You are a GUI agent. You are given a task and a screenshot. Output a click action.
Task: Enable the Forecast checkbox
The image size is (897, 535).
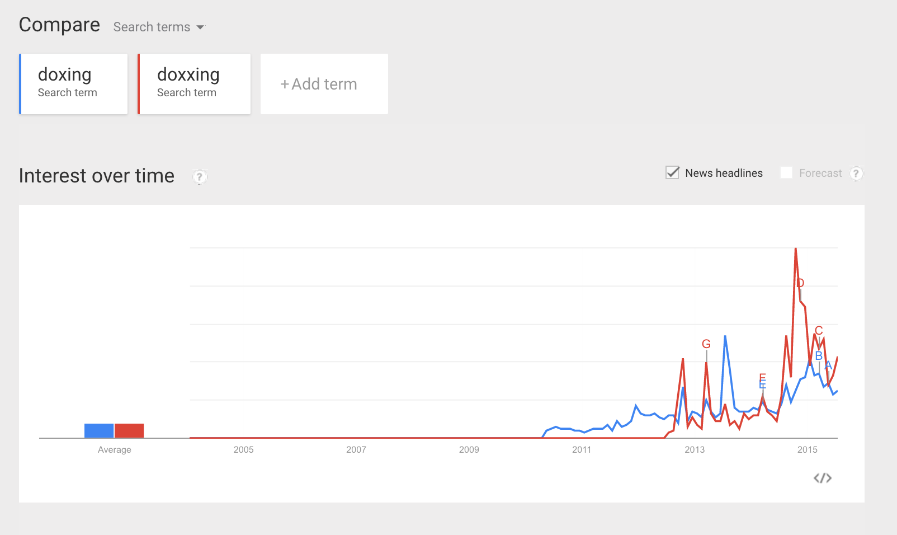click(x=786, y=173)
